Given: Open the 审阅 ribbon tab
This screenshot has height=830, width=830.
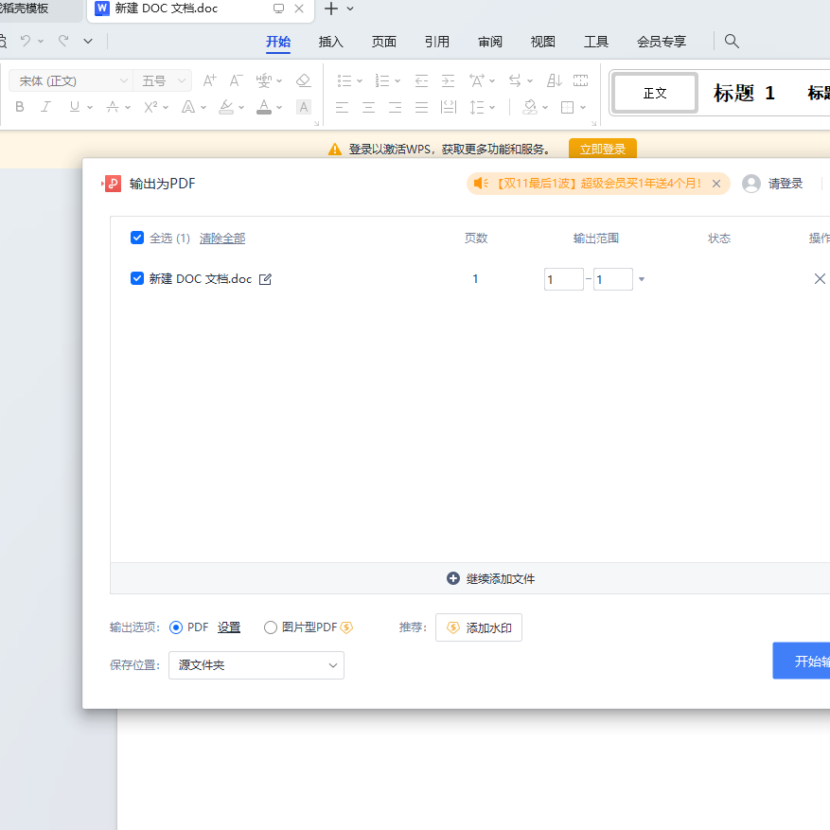Looking at the screenshot, I should [x=490, y=42].
